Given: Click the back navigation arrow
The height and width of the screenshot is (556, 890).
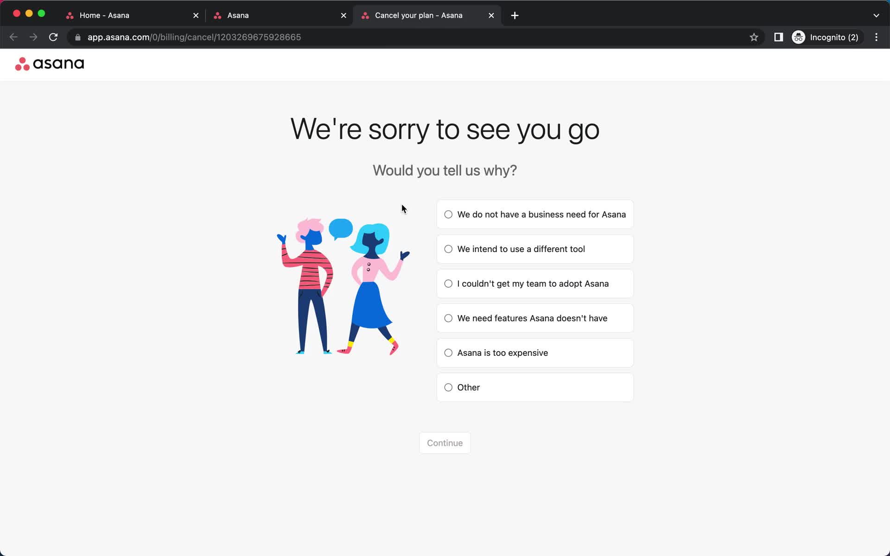Looking at the screenshot, I should tap(13, 37).
